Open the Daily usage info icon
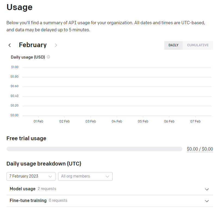Viewport: 218px width, 211px height. pos(48,57)
